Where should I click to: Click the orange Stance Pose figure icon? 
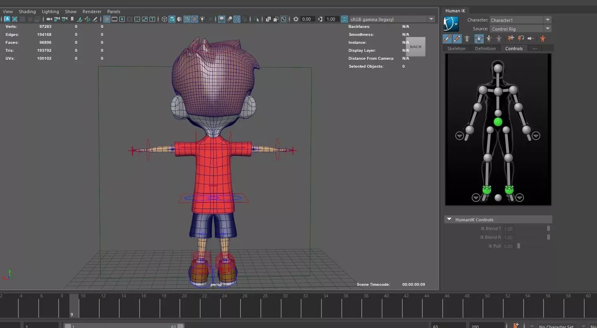click(543, 39)
